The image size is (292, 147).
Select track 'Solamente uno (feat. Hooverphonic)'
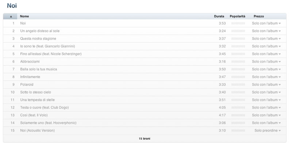point(48,123)
